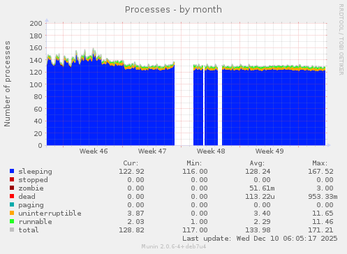Click the stopped legend color swatch

point(12,179)
